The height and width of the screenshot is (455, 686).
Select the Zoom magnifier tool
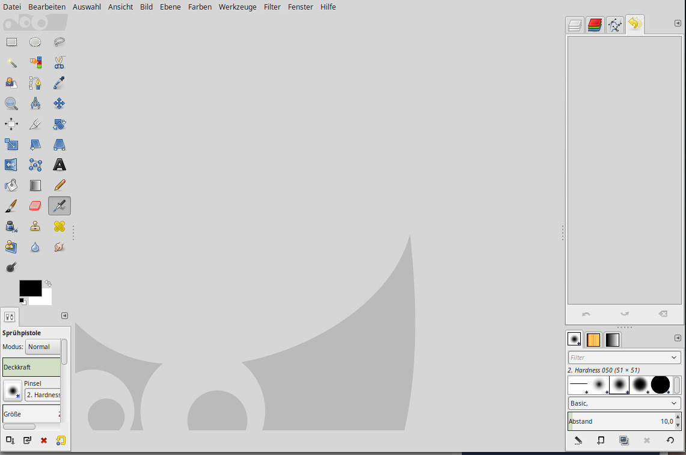11,104
